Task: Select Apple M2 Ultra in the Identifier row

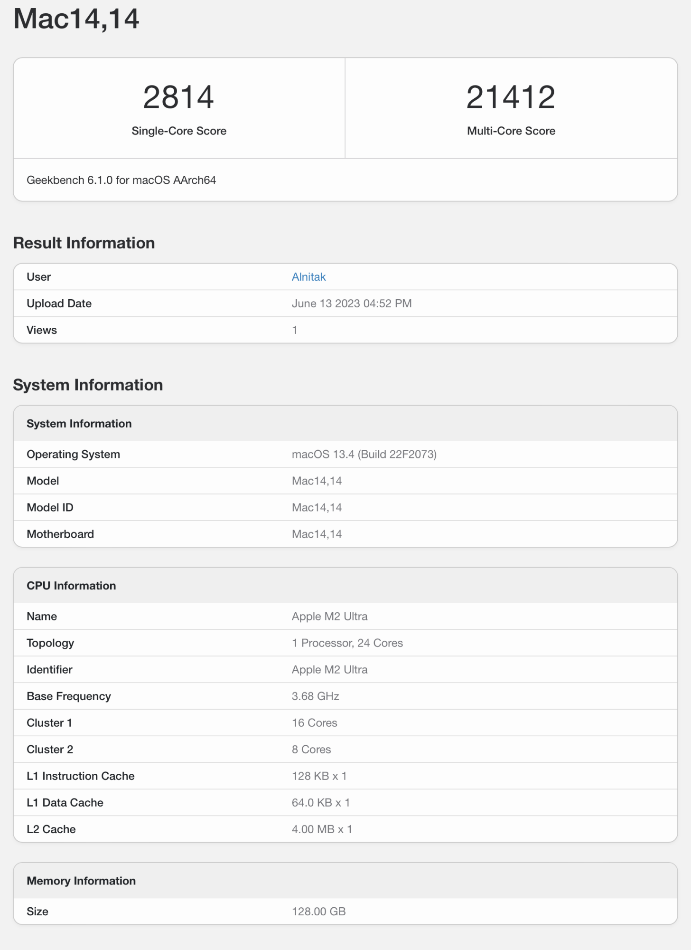Action: click(329, 670)
